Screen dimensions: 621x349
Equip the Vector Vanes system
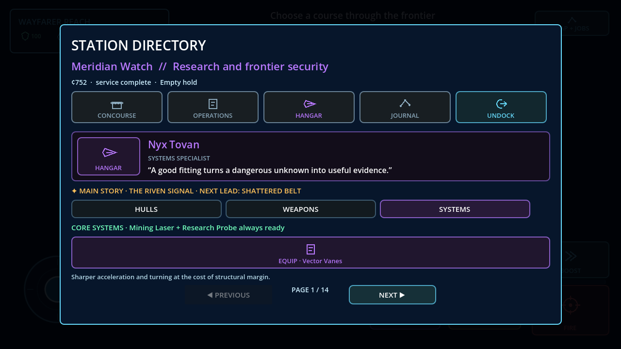click(x=310, y=253)
